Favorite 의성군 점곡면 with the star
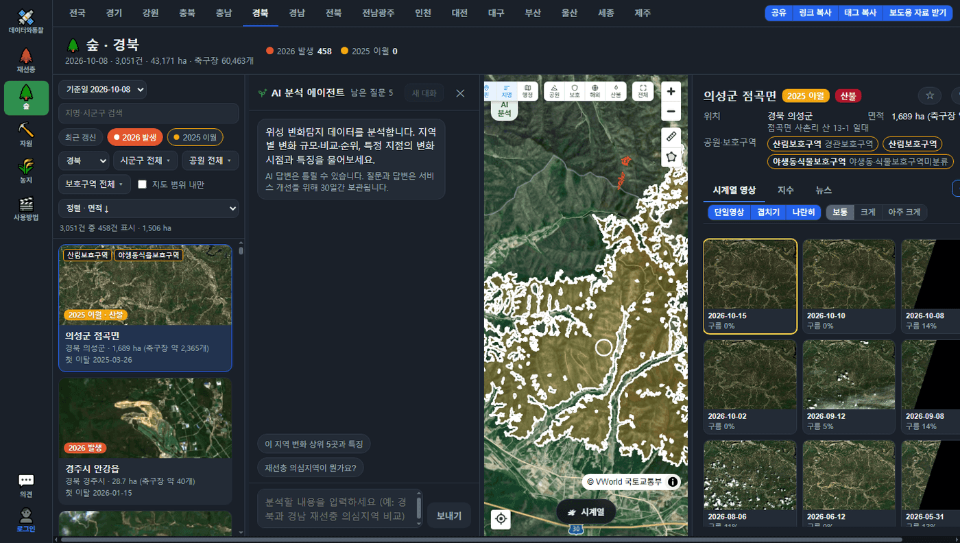This screenshot has height=543, width=960. 930,95
